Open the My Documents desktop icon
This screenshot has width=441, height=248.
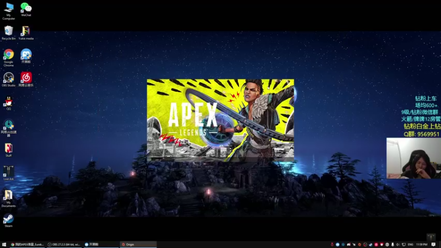pos(8,198)
